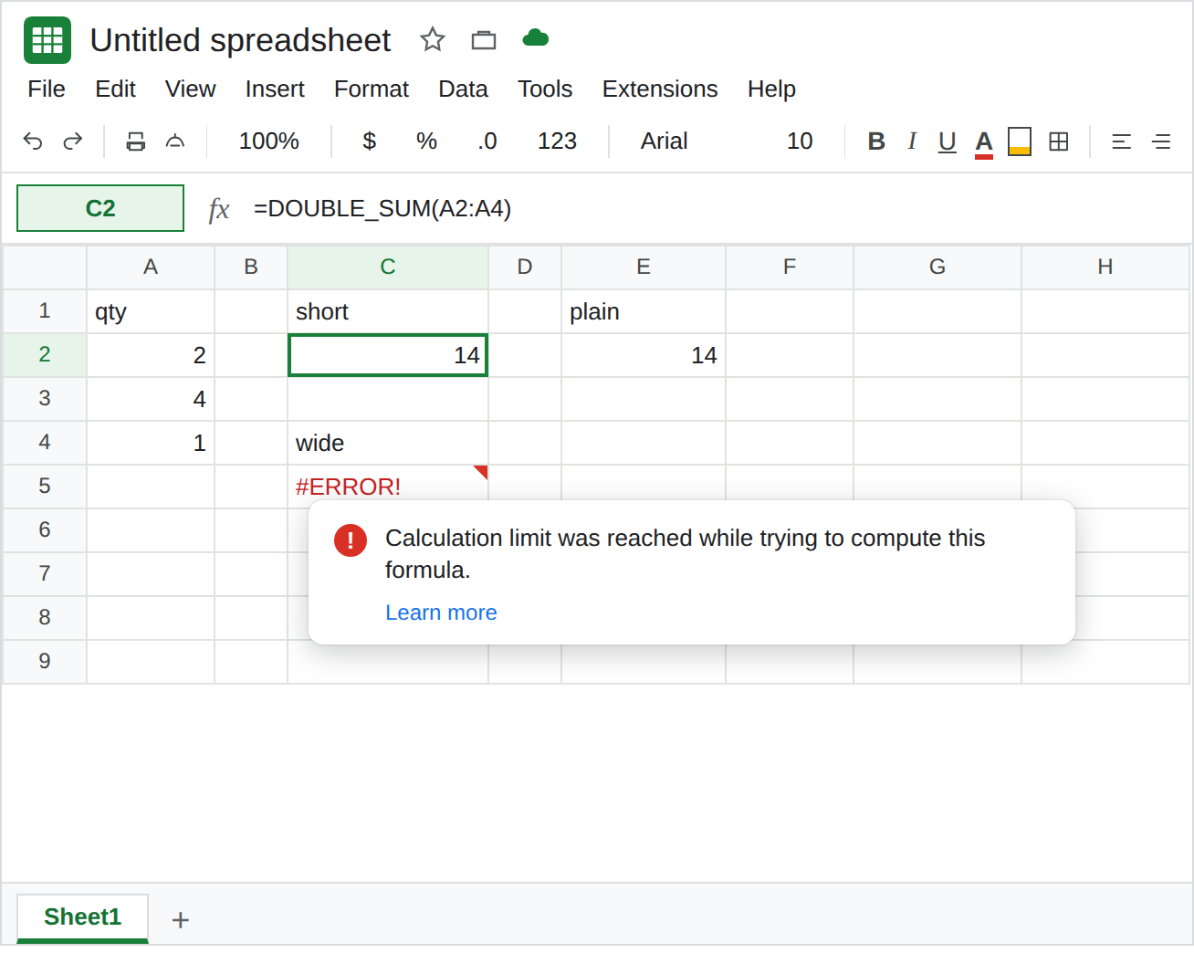Screen dimensions: 1194x953
Task: Format selection as currency
Action: pyautogui.click(x=370, y=141)
